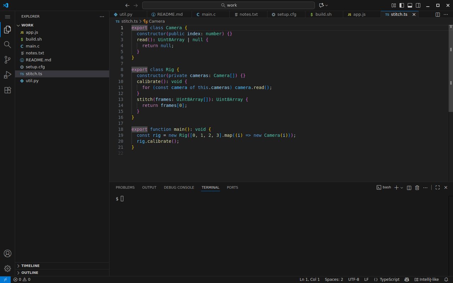Toggle the primary side bar
The width and height of the screenshot is (453, 283).
point(402,5)
